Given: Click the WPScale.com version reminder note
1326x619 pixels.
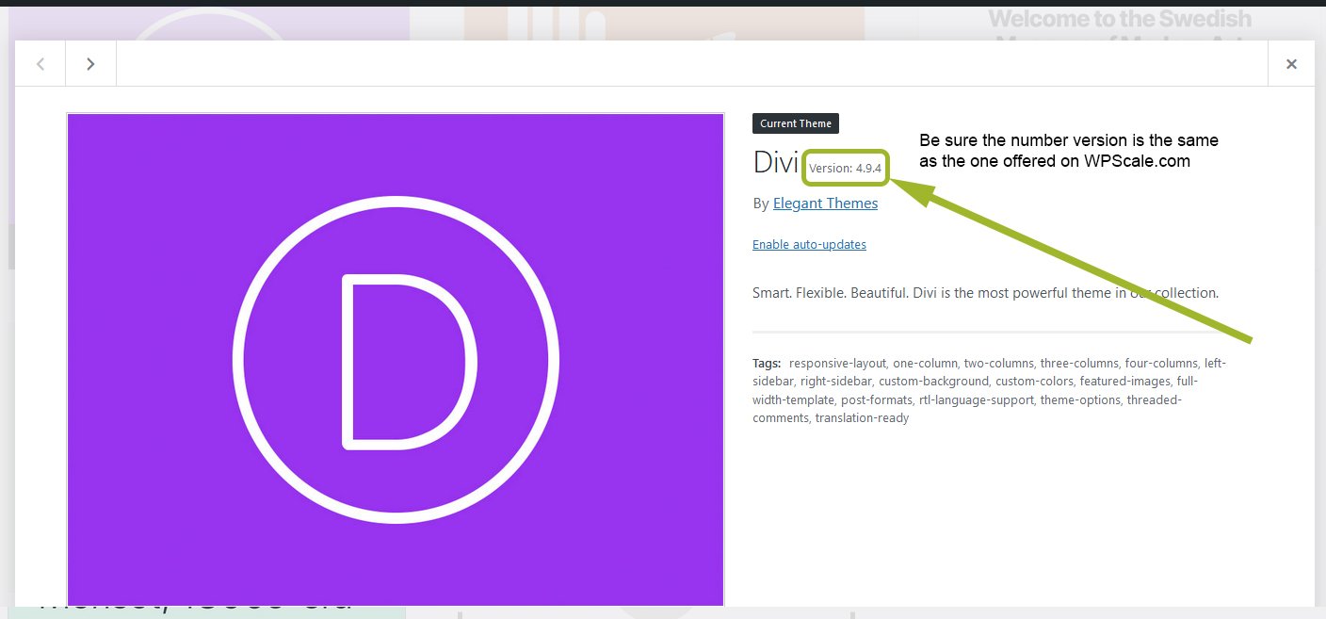Looking at the screenshot, I should tap(1068, 151).
